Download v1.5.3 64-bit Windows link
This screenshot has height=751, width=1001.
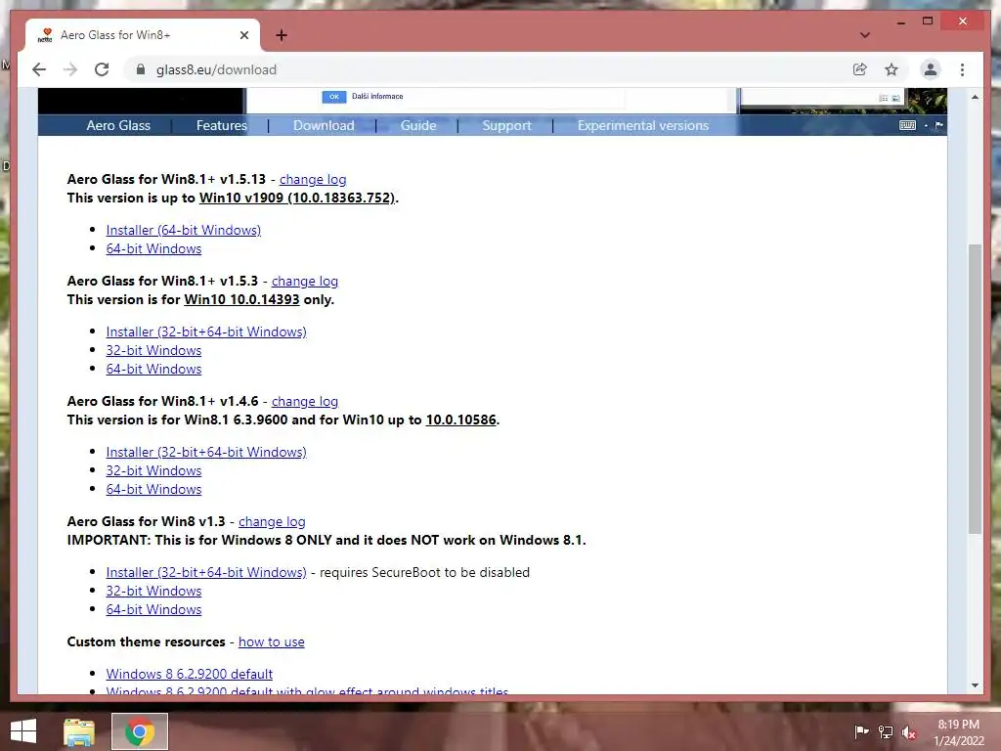coord(153,369)
